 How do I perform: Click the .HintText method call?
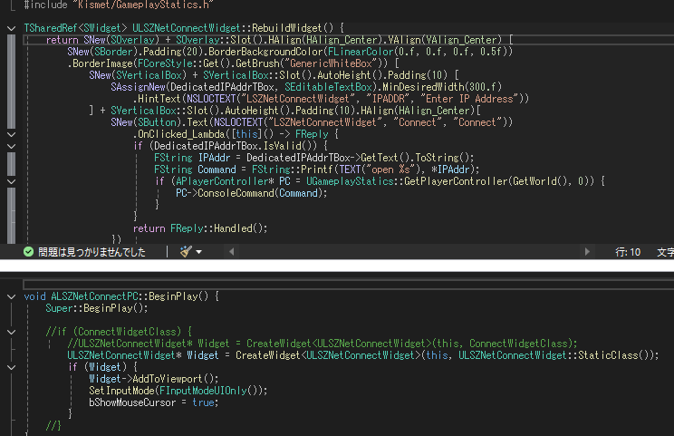[157, 99]
